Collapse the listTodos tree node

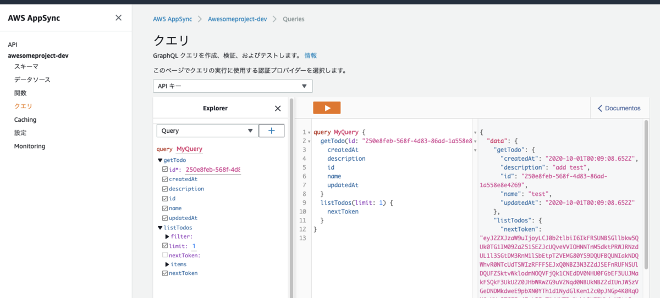[161, 228]
